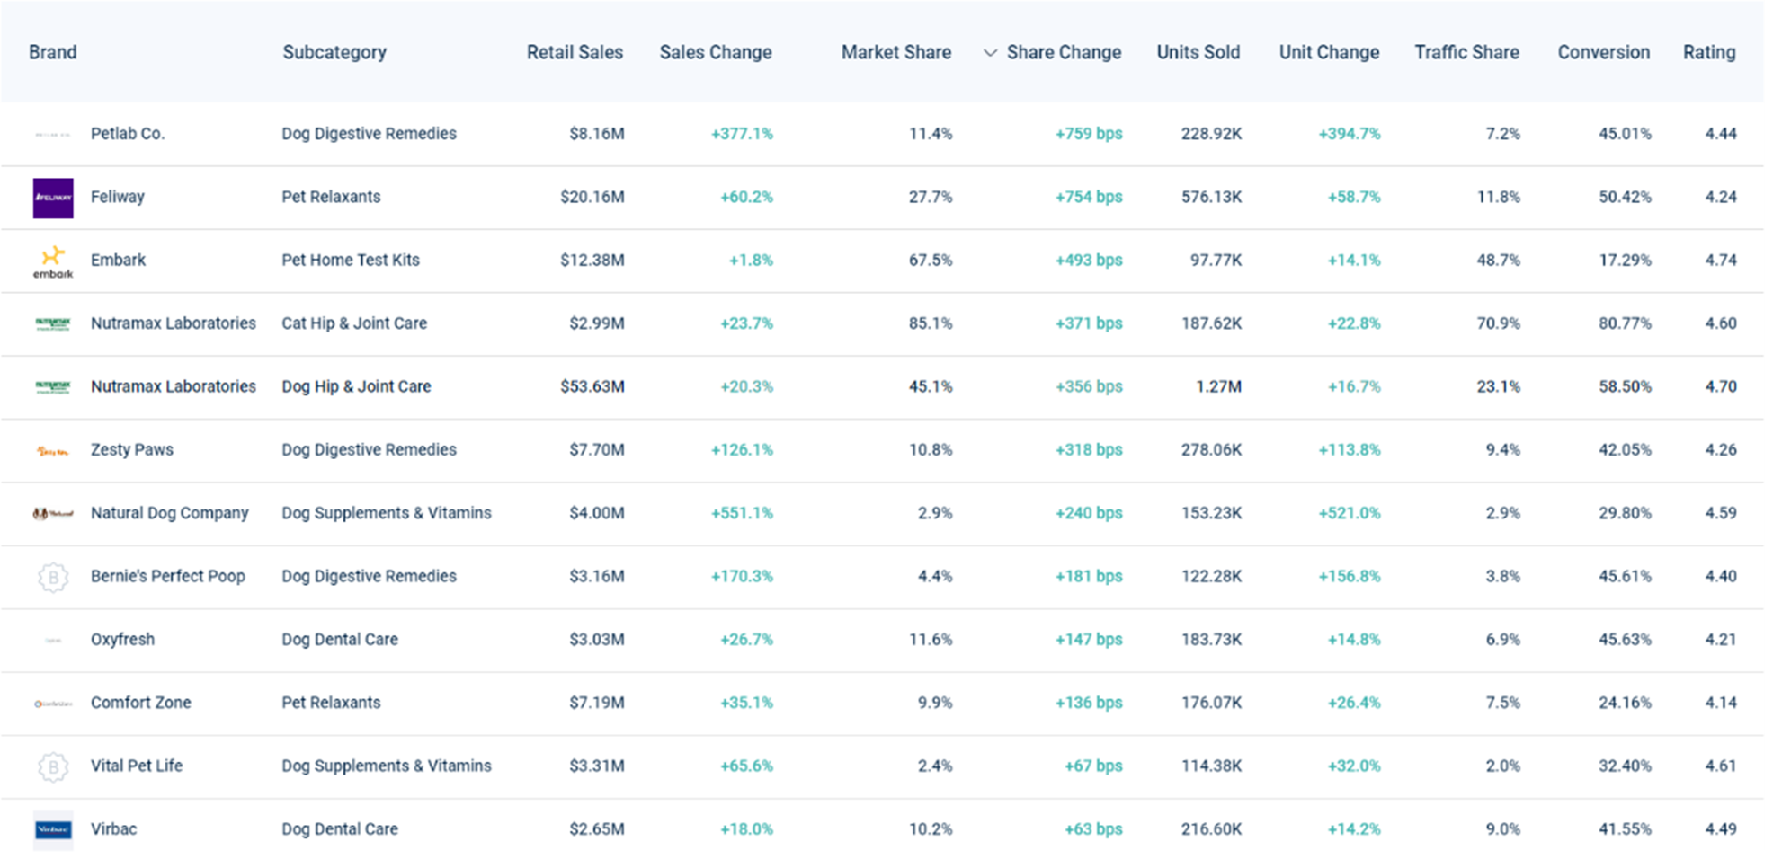This screenshot has height=859, width=1773.
Task: Click the 1.27M units sold value
Action: 1218,386
